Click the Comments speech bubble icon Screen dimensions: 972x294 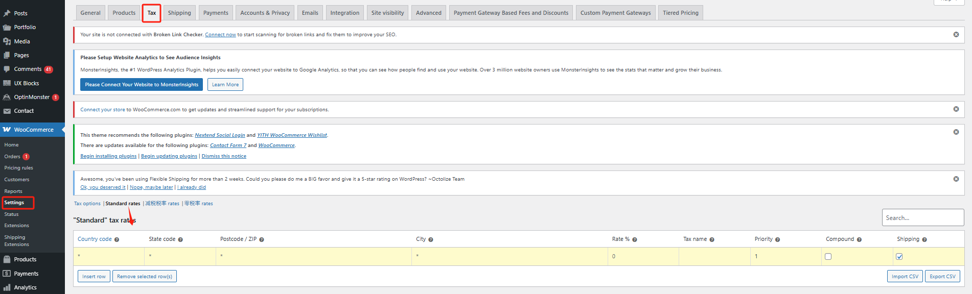point(7,69)
